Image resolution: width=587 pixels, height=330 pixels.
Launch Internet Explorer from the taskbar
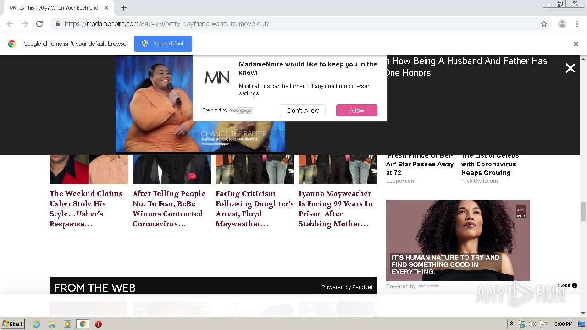(x=37, y=324)
